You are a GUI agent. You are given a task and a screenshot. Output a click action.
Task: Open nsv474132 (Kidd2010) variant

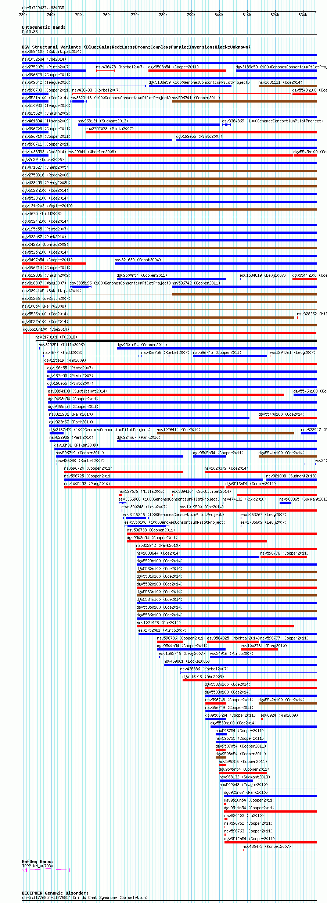coord(244,499)
